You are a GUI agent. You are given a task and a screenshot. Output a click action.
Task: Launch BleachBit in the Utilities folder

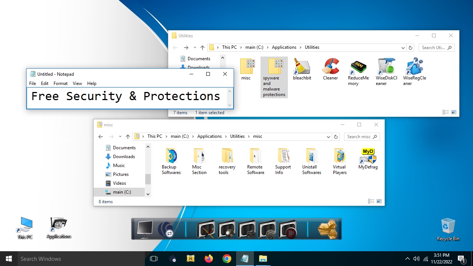[302, 68]
